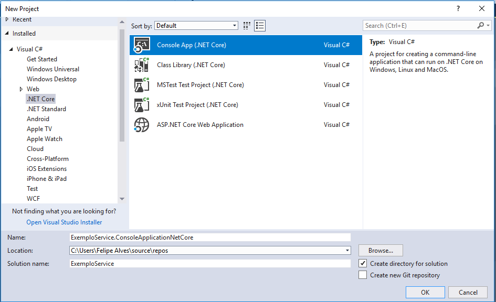Viewport: 496px width, 302px height.
Task: Choose the ASP.NET Core Web Application globe icon
Action: click(x=141, y=125)
